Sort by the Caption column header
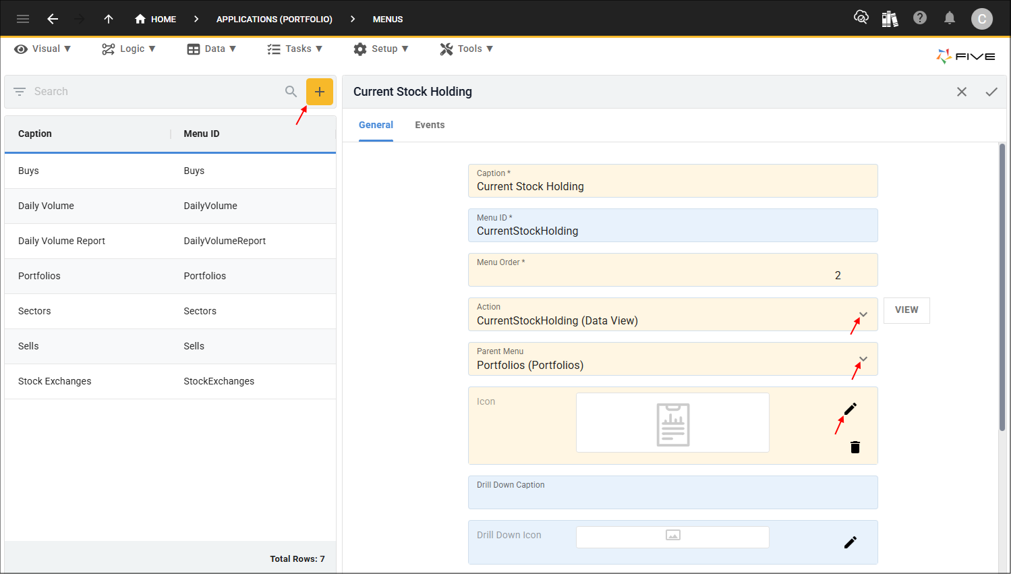The height and width of the screenshot is (574, 1011). (x=35, y=134)
